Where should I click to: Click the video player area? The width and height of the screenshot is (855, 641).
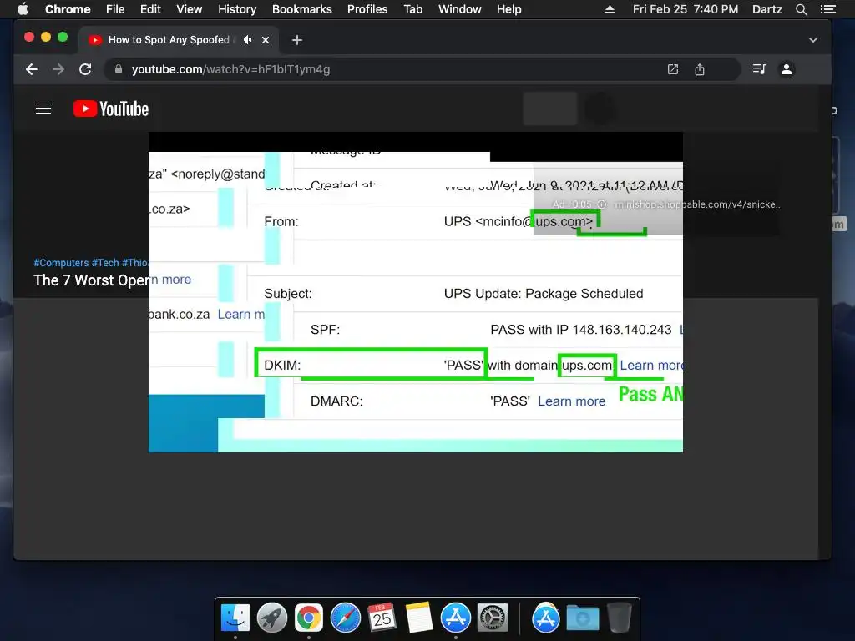tap(416, 292)
